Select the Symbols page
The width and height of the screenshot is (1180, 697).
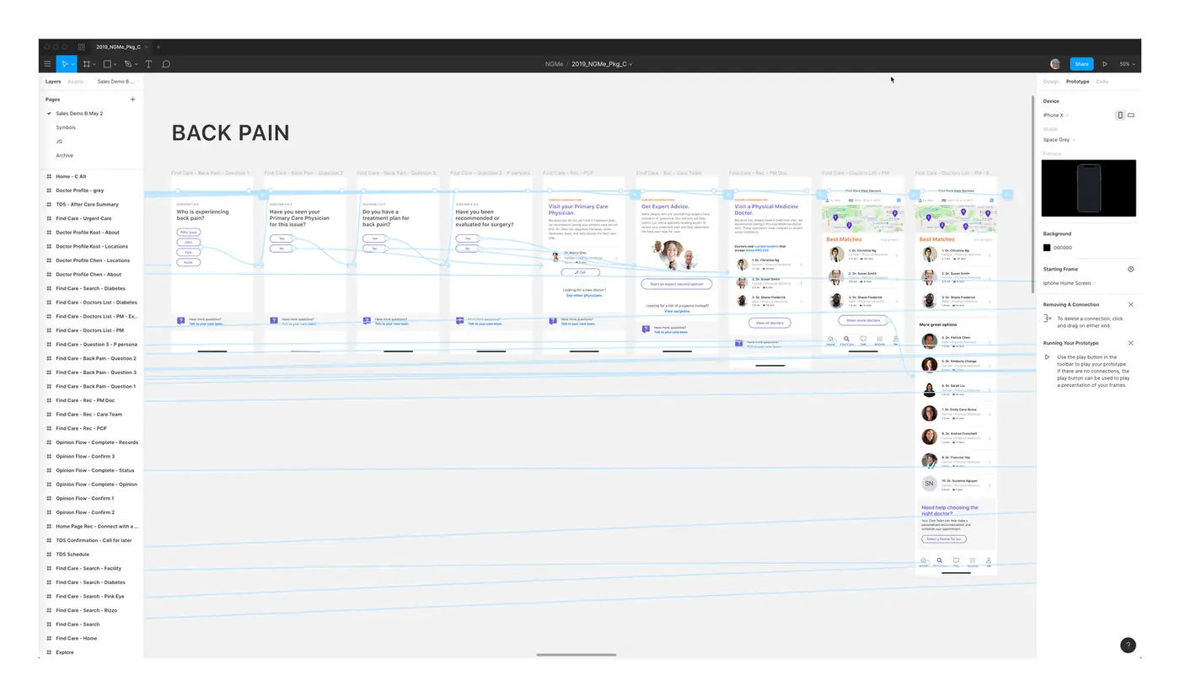(66, 127)
